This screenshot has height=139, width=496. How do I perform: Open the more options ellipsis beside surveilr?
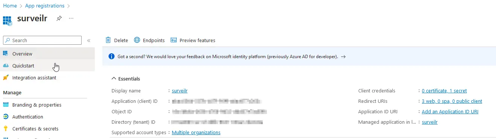click(x=71, y=18)
